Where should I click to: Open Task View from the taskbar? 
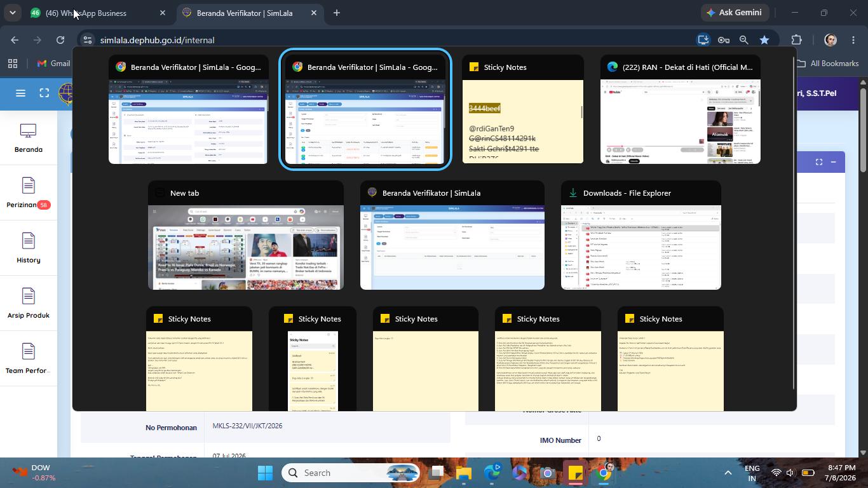click(x=436, y=473)
